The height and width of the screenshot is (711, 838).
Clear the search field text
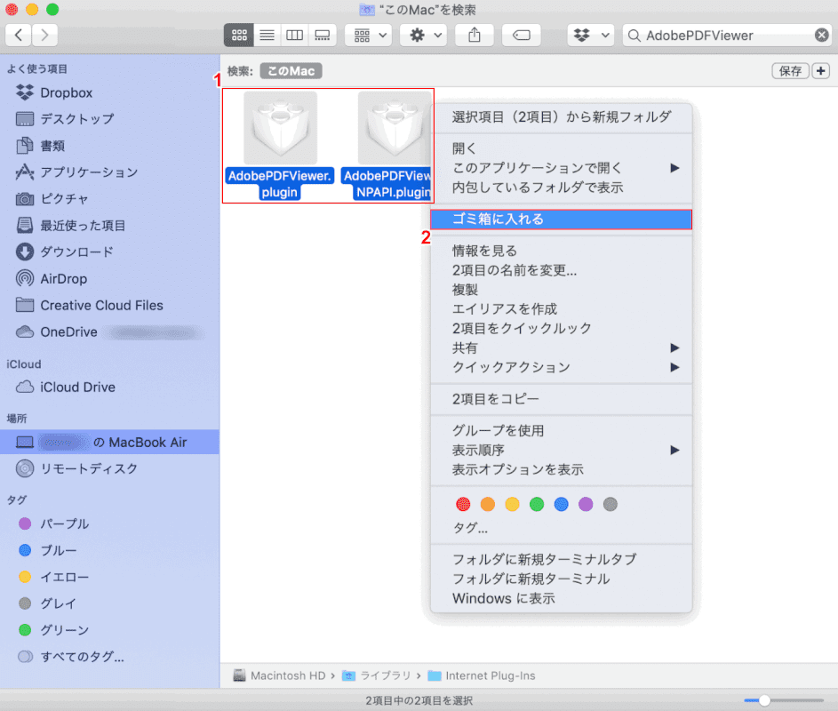pos(821,36)
